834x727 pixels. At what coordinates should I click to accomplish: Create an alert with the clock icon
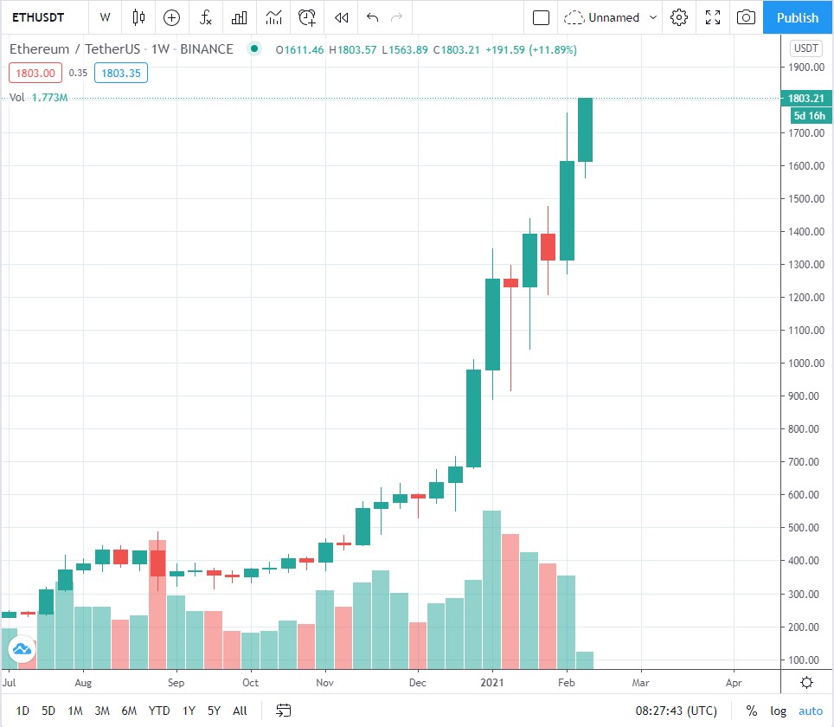click(x=306, y=17)
